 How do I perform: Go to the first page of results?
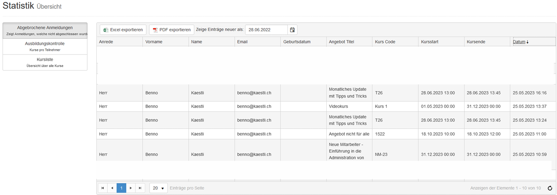click(x=103, y=188)
